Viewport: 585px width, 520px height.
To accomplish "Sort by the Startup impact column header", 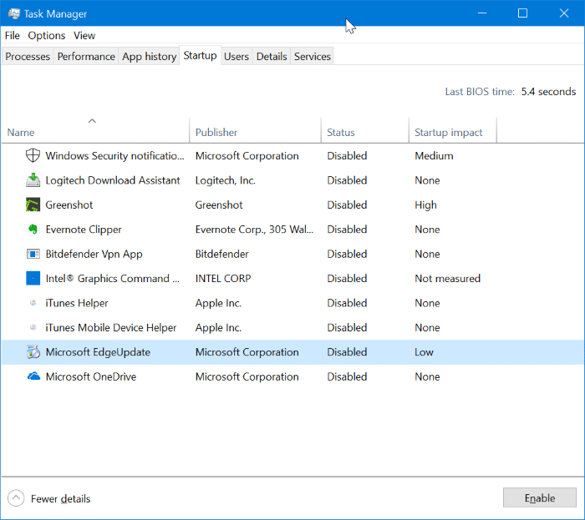I will tap(453, 130).
